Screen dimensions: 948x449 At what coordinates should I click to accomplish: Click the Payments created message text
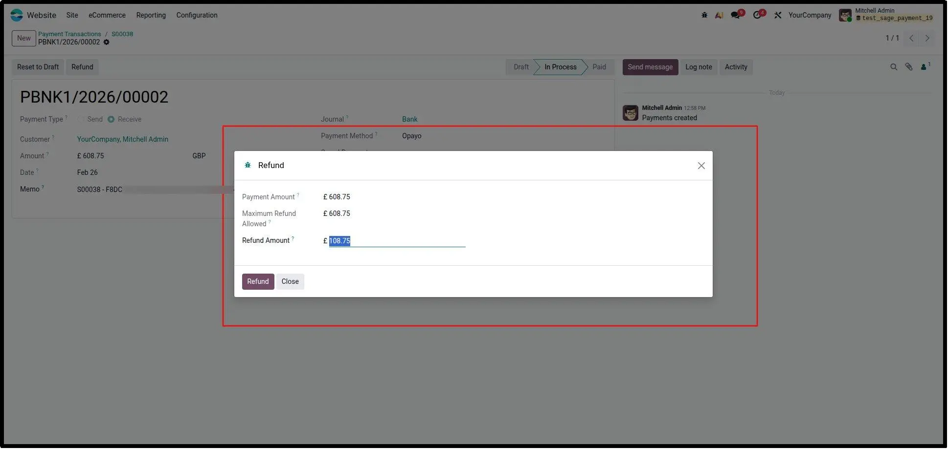[x=670, y=118]
